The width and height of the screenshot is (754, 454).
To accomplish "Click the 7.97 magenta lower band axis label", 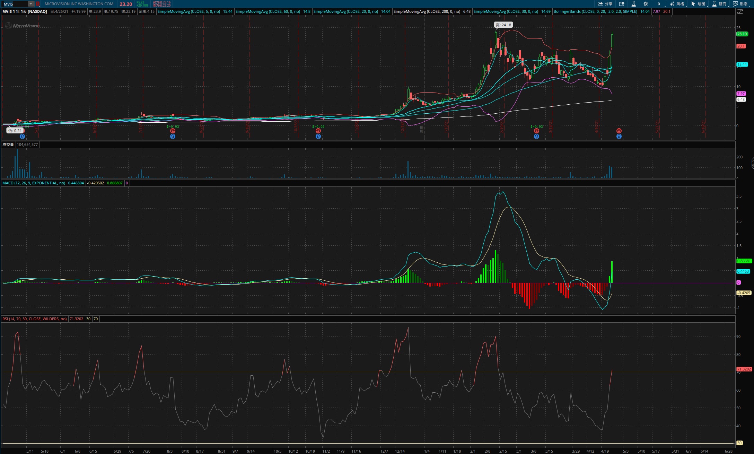I will point(741,94).
